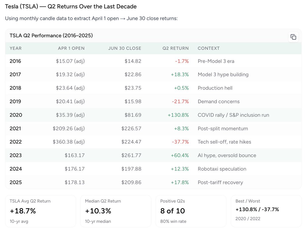The height and width of the screenshot is (231, 305).
Task: Click the copy table icon
Action: [x=293, y=37]
